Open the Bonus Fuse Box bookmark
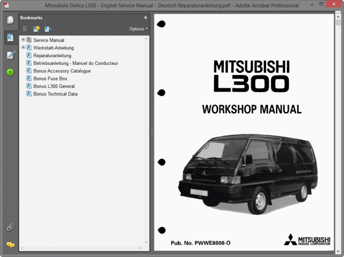 tap(50, 79)
